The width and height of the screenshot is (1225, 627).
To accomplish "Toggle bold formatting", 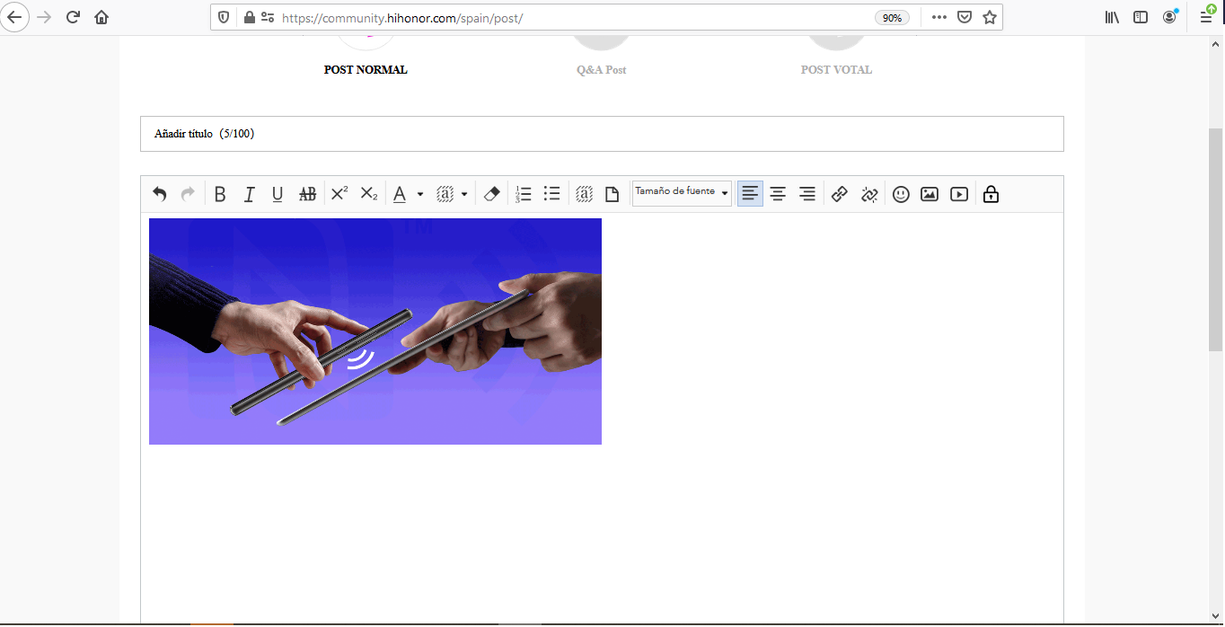I will coord(220,194).
